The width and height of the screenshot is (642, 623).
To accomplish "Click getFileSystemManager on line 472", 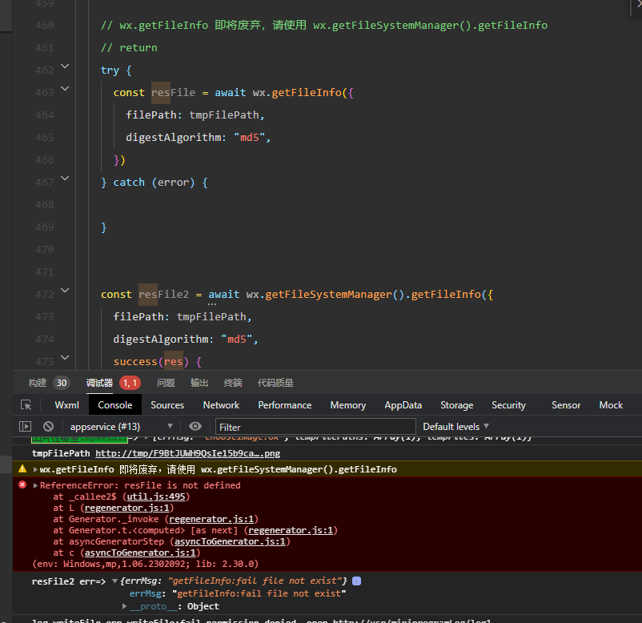I will click(x=328, y=295).
